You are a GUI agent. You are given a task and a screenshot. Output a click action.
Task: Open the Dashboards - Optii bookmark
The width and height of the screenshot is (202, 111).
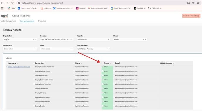[27, 8]
